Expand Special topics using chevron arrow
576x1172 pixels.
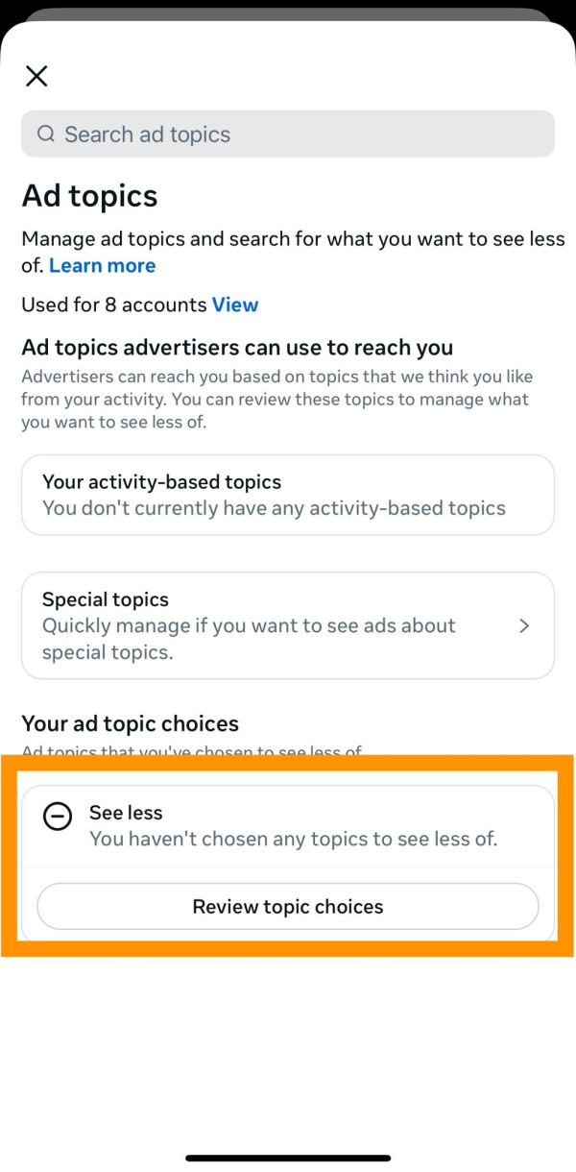tap(524, 626)
